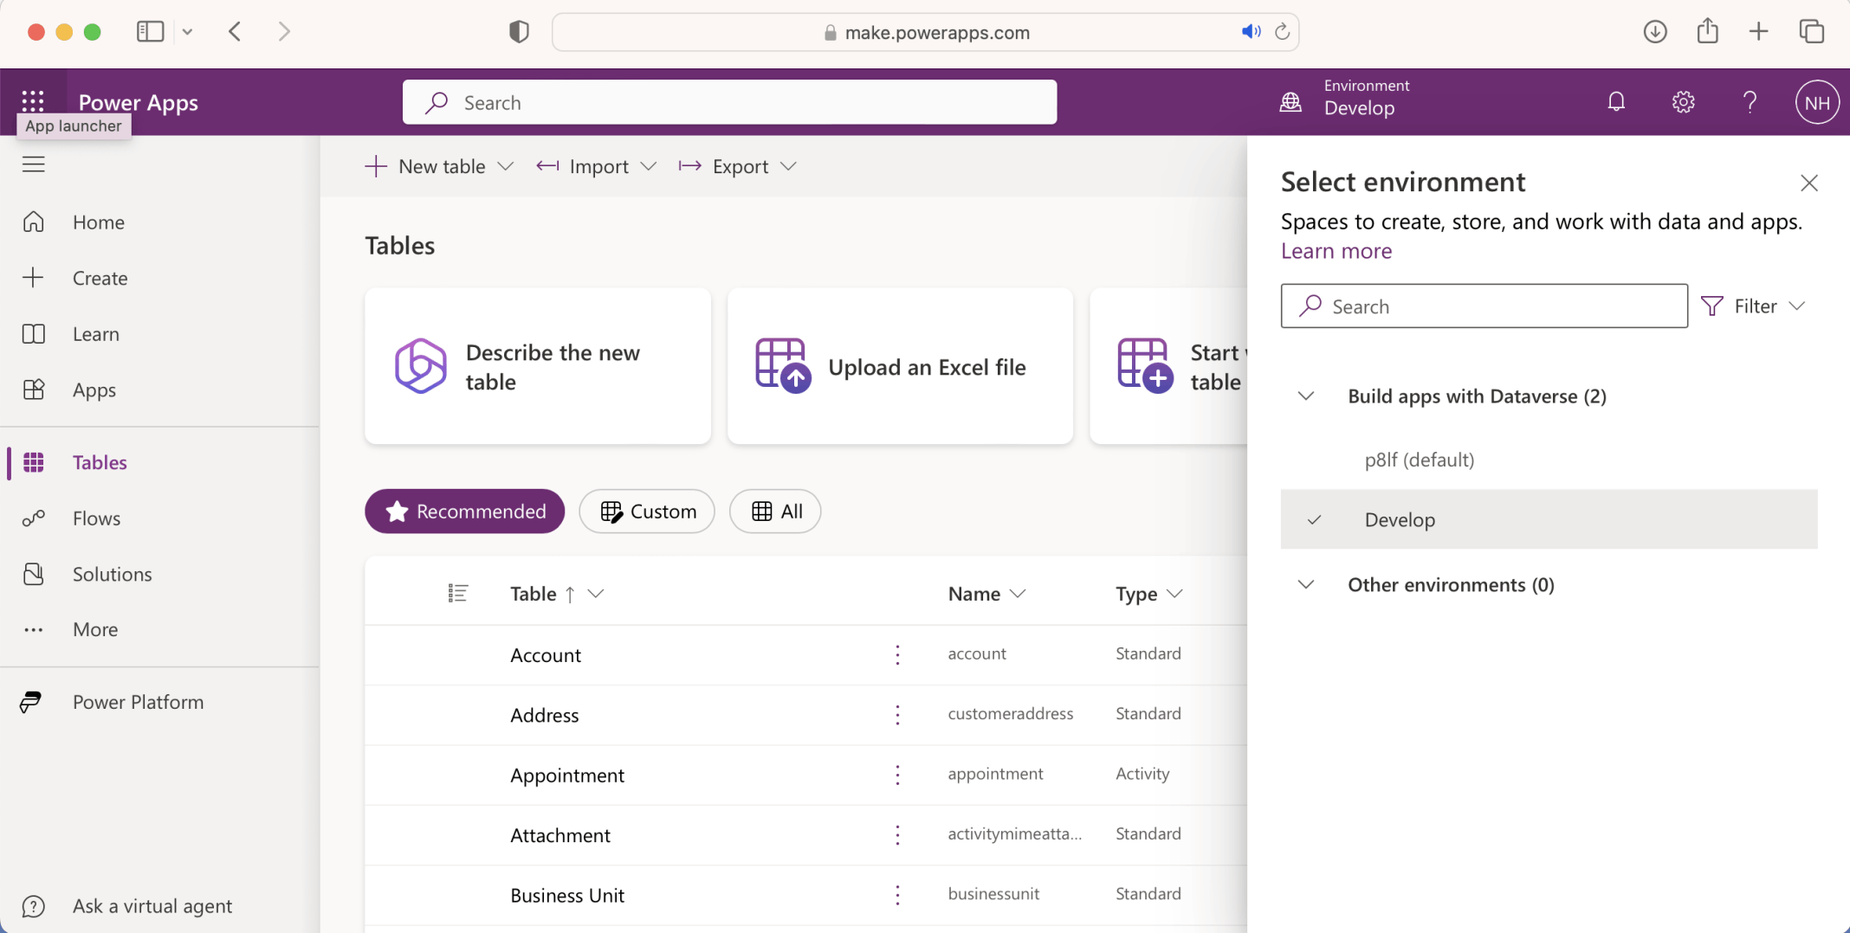1850x933 pixels.
Task: Click the notifications bell icon
Action: click(1616, 102)
